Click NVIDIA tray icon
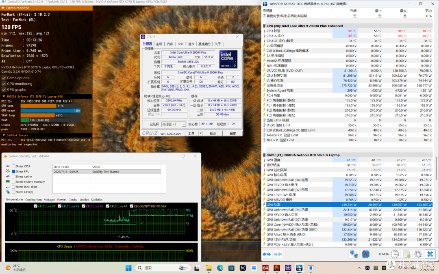The image size is (439, 274). (x=384, y=268)
